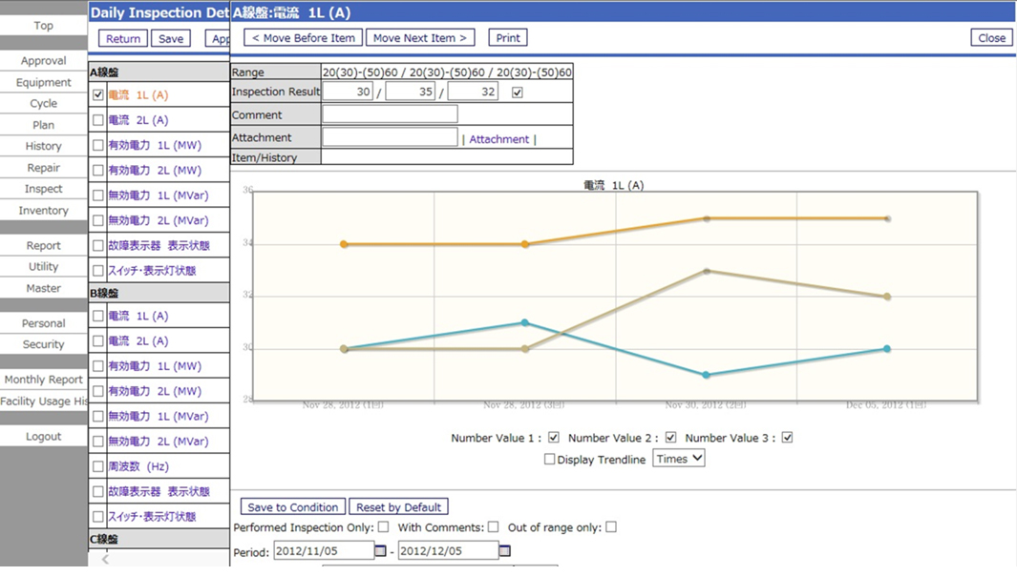The width and height of the screenshot is (1017, 576).
Task: Open the History menu in sidebar
Action: (43, 146)
